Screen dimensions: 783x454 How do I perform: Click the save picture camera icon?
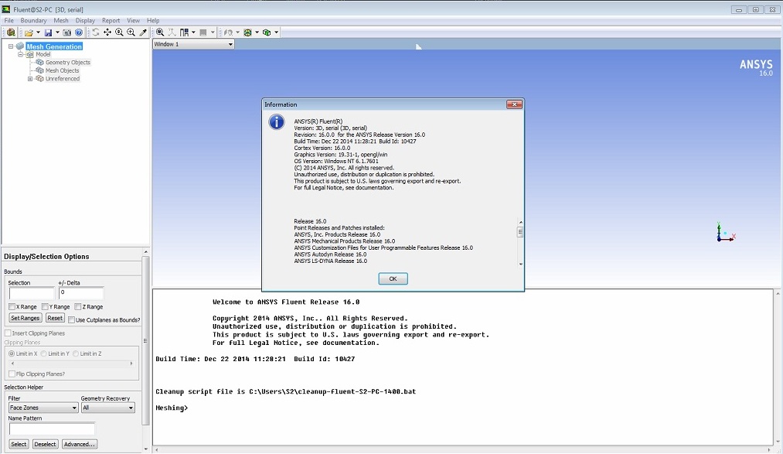point(67,32)
